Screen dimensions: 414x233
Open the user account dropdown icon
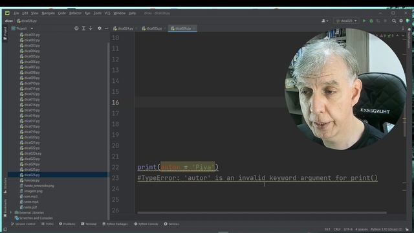(x=325, y=21)
